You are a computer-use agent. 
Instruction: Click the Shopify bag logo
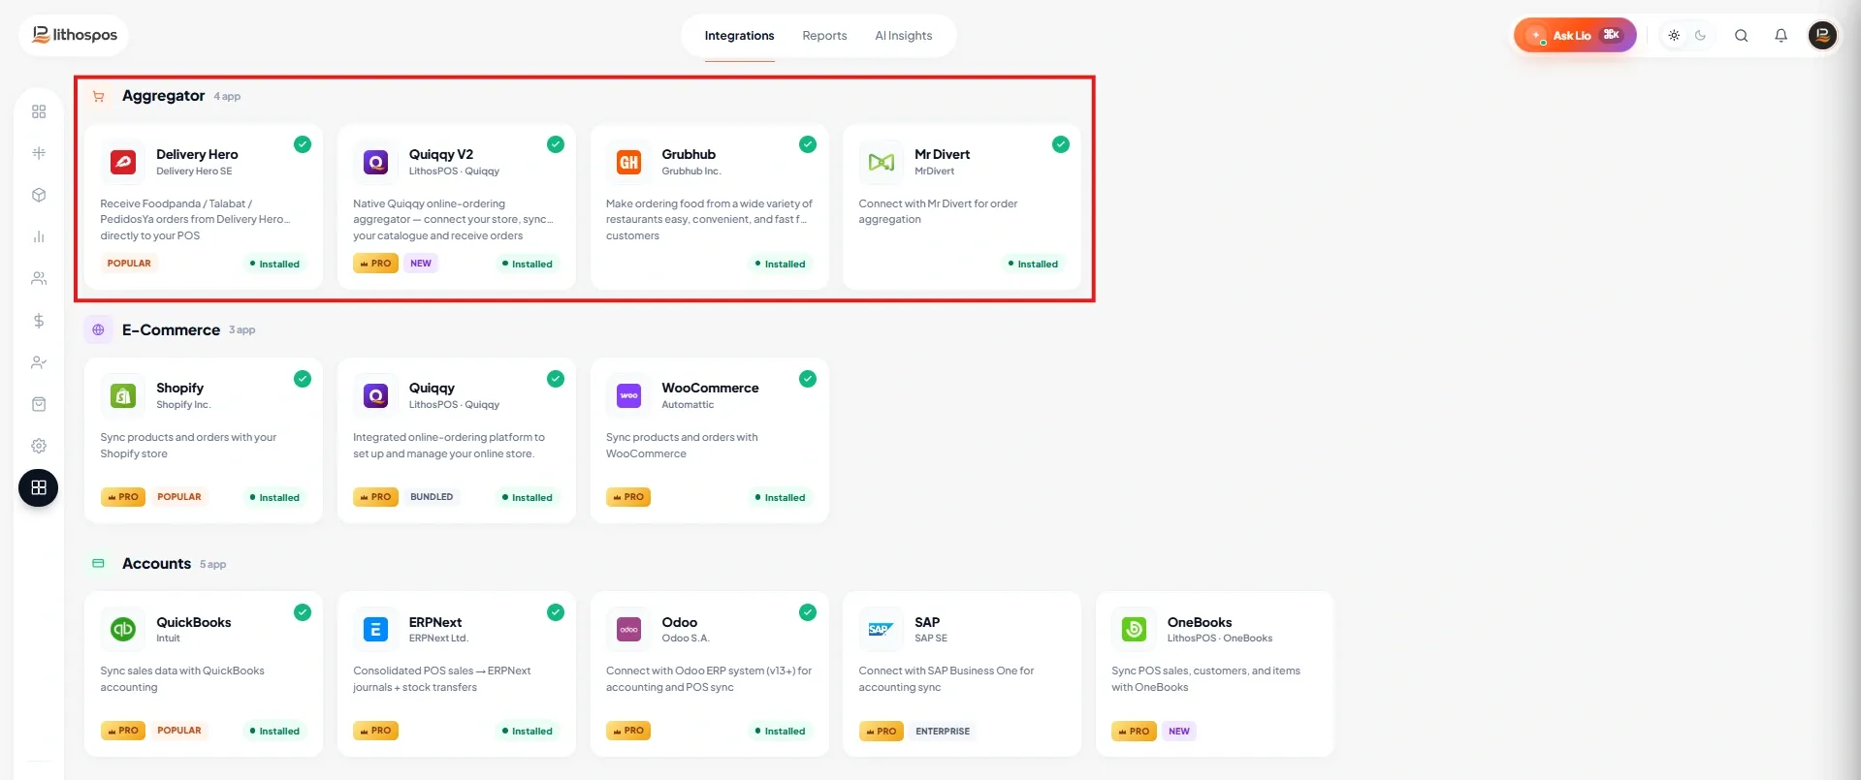coord(123,395)
